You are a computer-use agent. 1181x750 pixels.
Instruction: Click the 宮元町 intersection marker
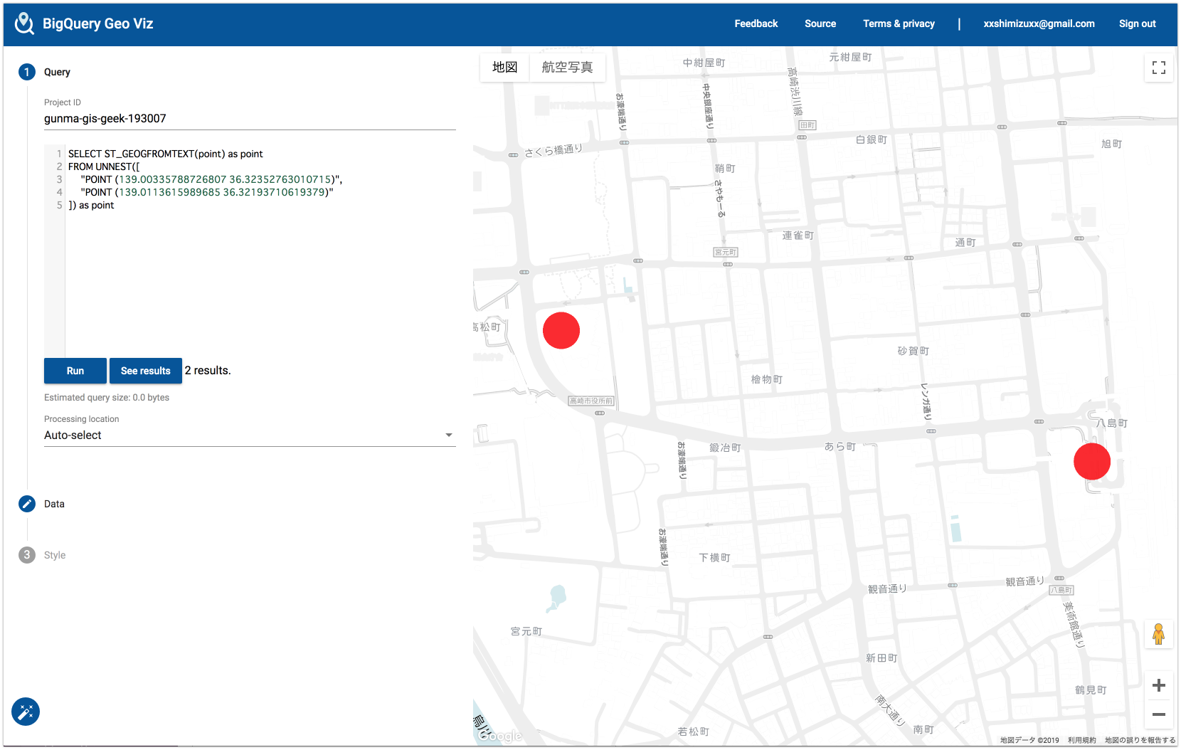726,253
